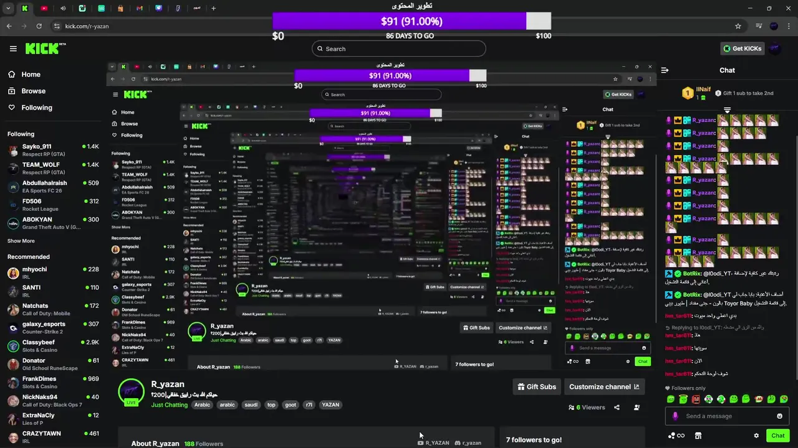Viewport: 798px width, 448px height.
Task: Open chat settings gear icon
Action: [x=756, y=436]
